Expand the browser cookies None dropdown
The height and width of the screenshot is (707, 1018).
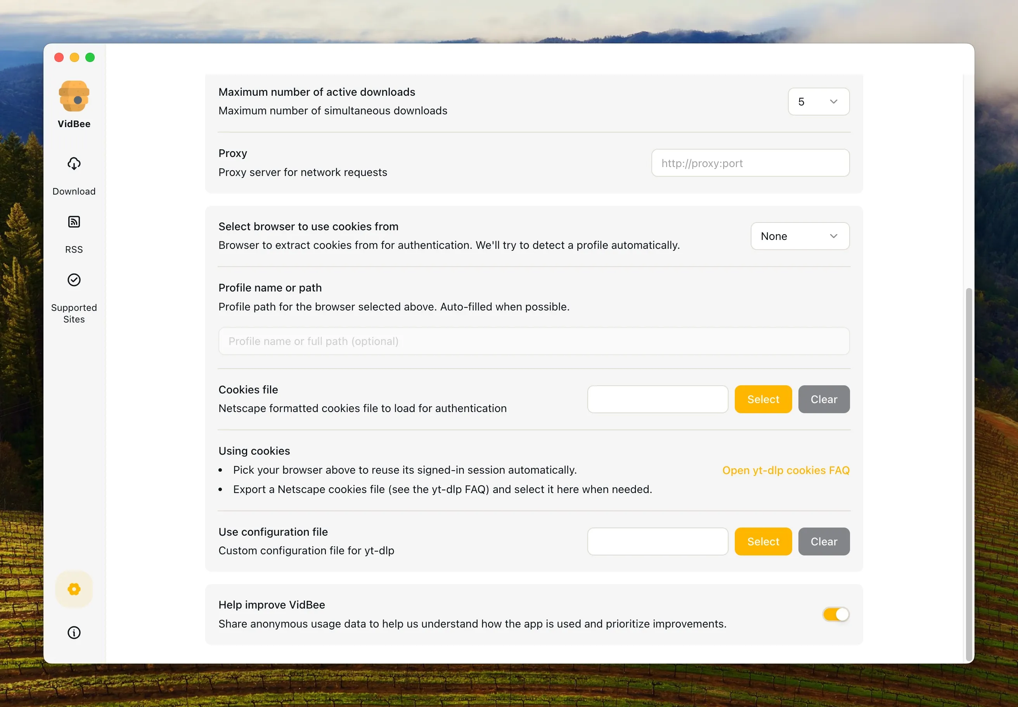pyautogui.click(x=800, y=236)
